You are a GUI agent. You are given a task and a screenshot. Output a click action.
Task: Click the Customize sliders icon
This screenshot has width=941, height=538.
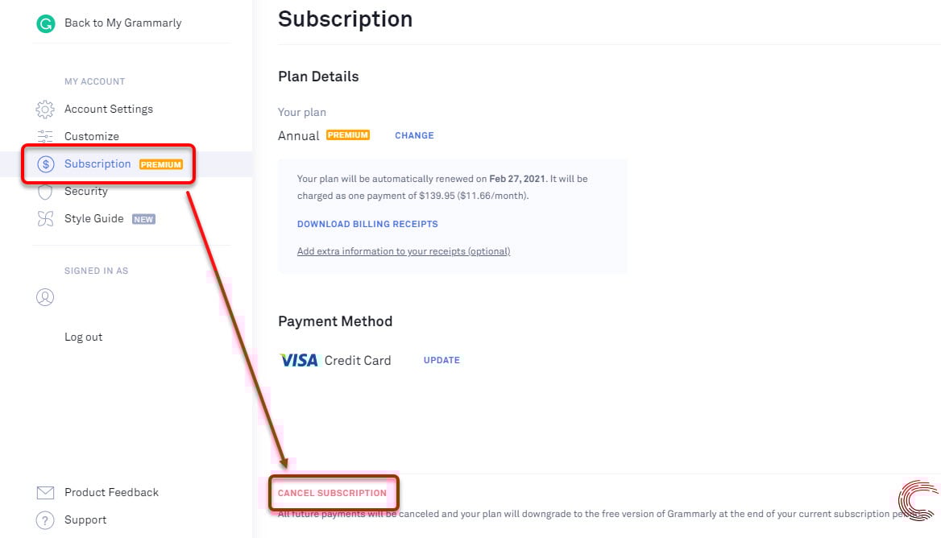(x=45, y=137)
